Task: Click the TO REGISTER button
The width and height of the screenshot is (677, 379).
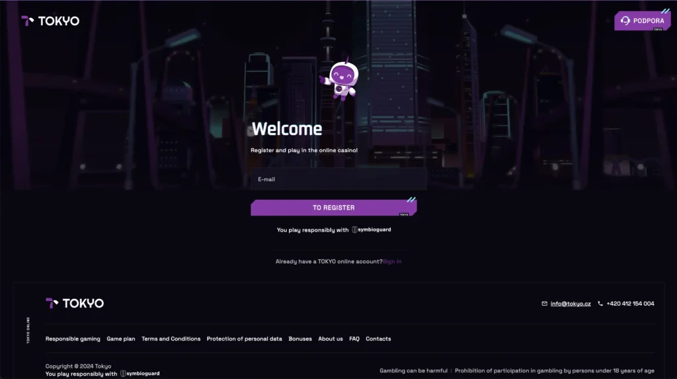Action: (x=334, y=208)
